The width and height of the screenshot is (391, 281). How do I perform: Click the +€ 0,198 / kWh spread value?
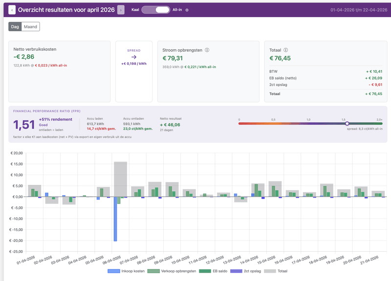pyautogui.click(x=134, y=64)
